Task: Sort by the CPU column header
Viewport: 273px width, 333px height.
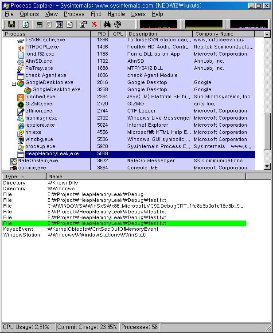Action: pyautogui.click(x=117, y=34)
